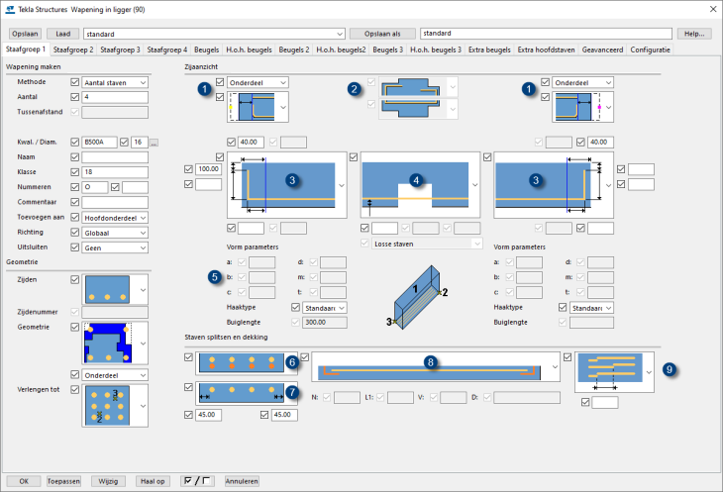Open the Geavanceerd tab
The image size is (723, 492).
click(x=602, y=49)
